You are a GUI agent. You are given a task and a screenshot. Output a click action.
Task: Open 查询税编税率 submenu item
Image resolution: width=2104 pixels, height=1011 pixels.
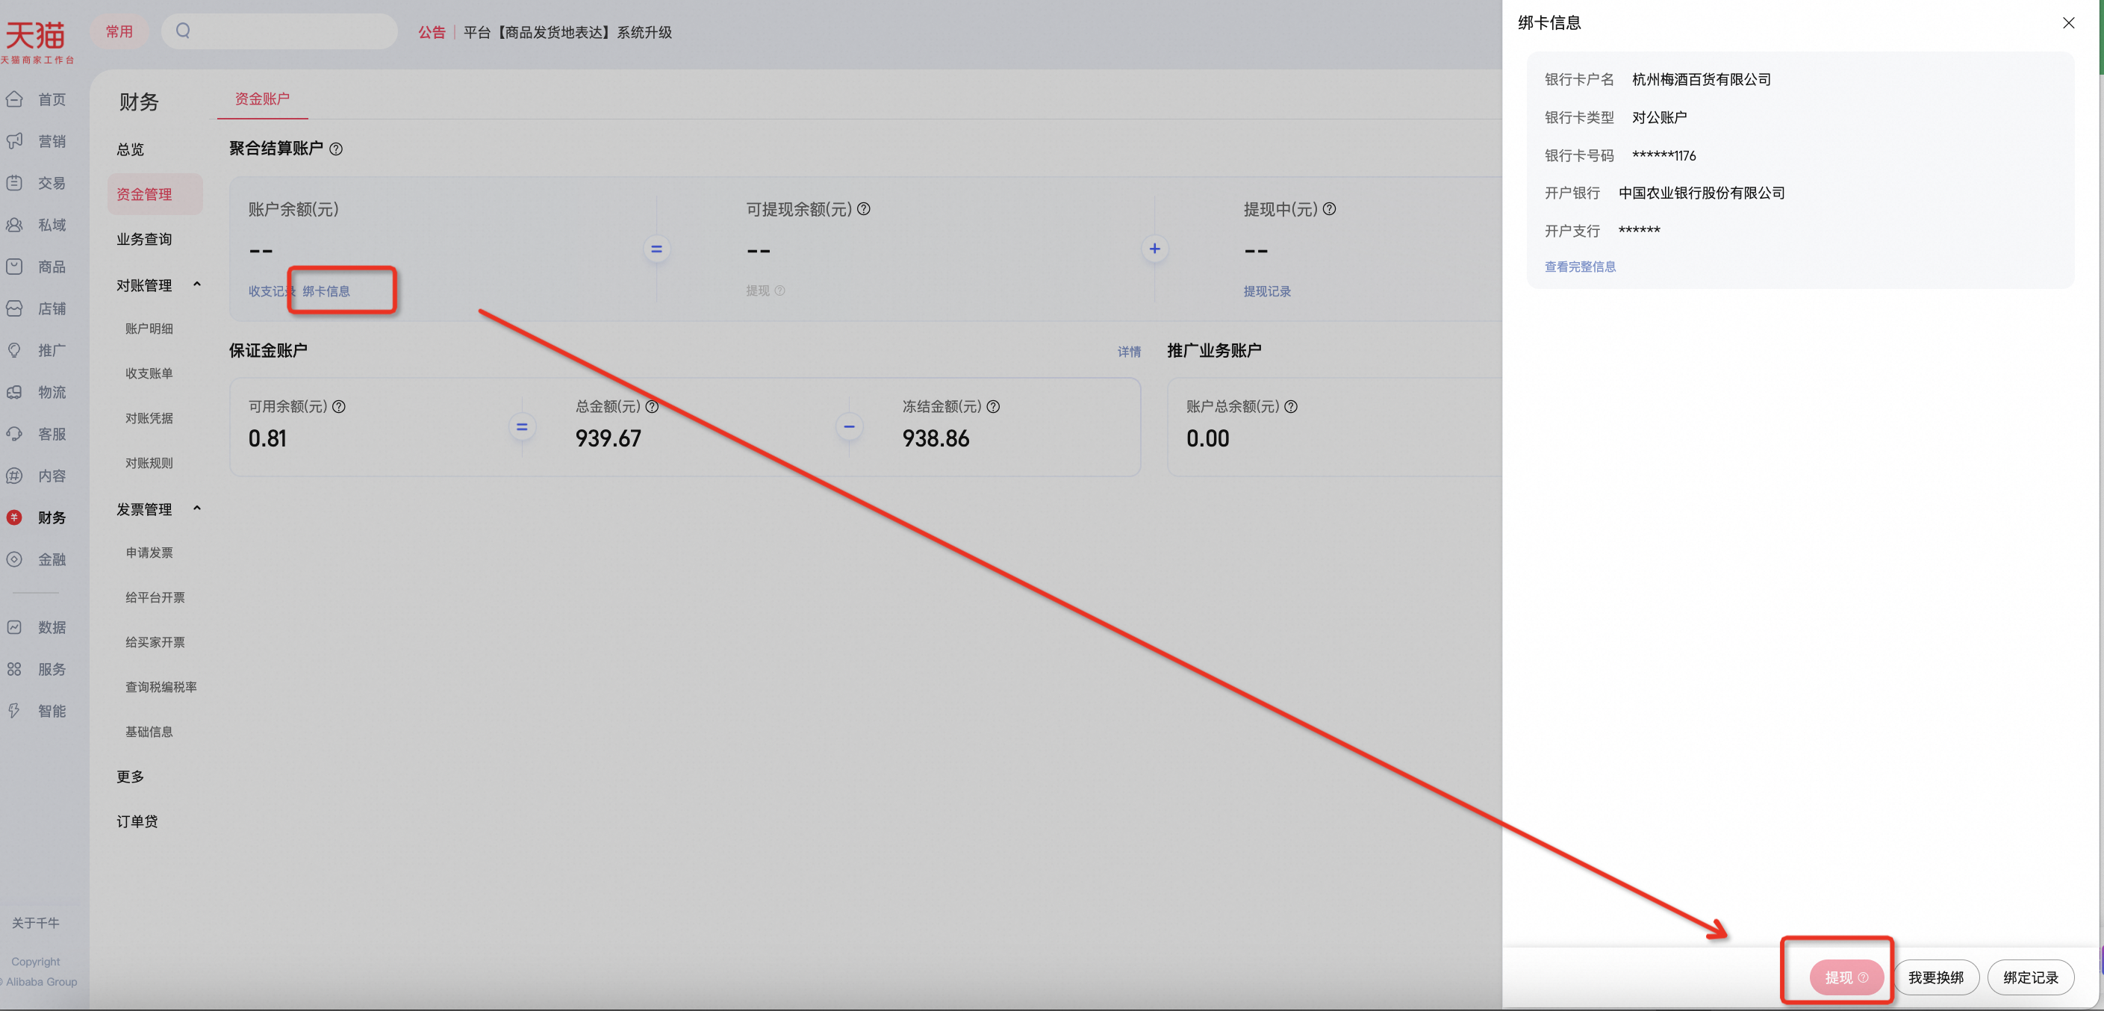tap(161, 688)
